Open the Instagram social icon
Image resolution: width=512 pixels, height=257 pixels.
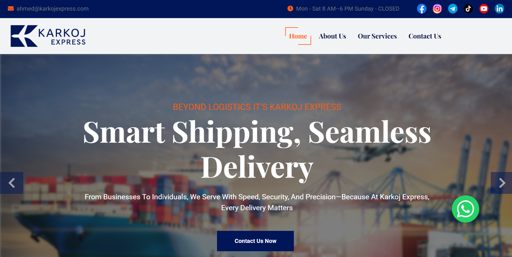pos(437,9)
